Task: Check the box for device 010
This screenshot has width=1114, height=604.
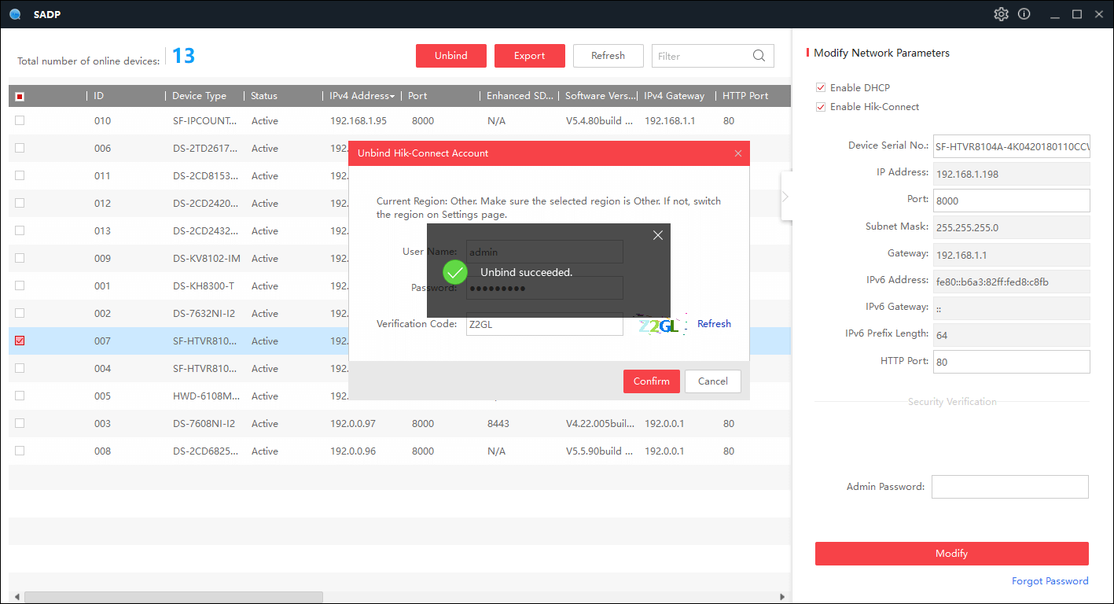Action: [20, 120]
